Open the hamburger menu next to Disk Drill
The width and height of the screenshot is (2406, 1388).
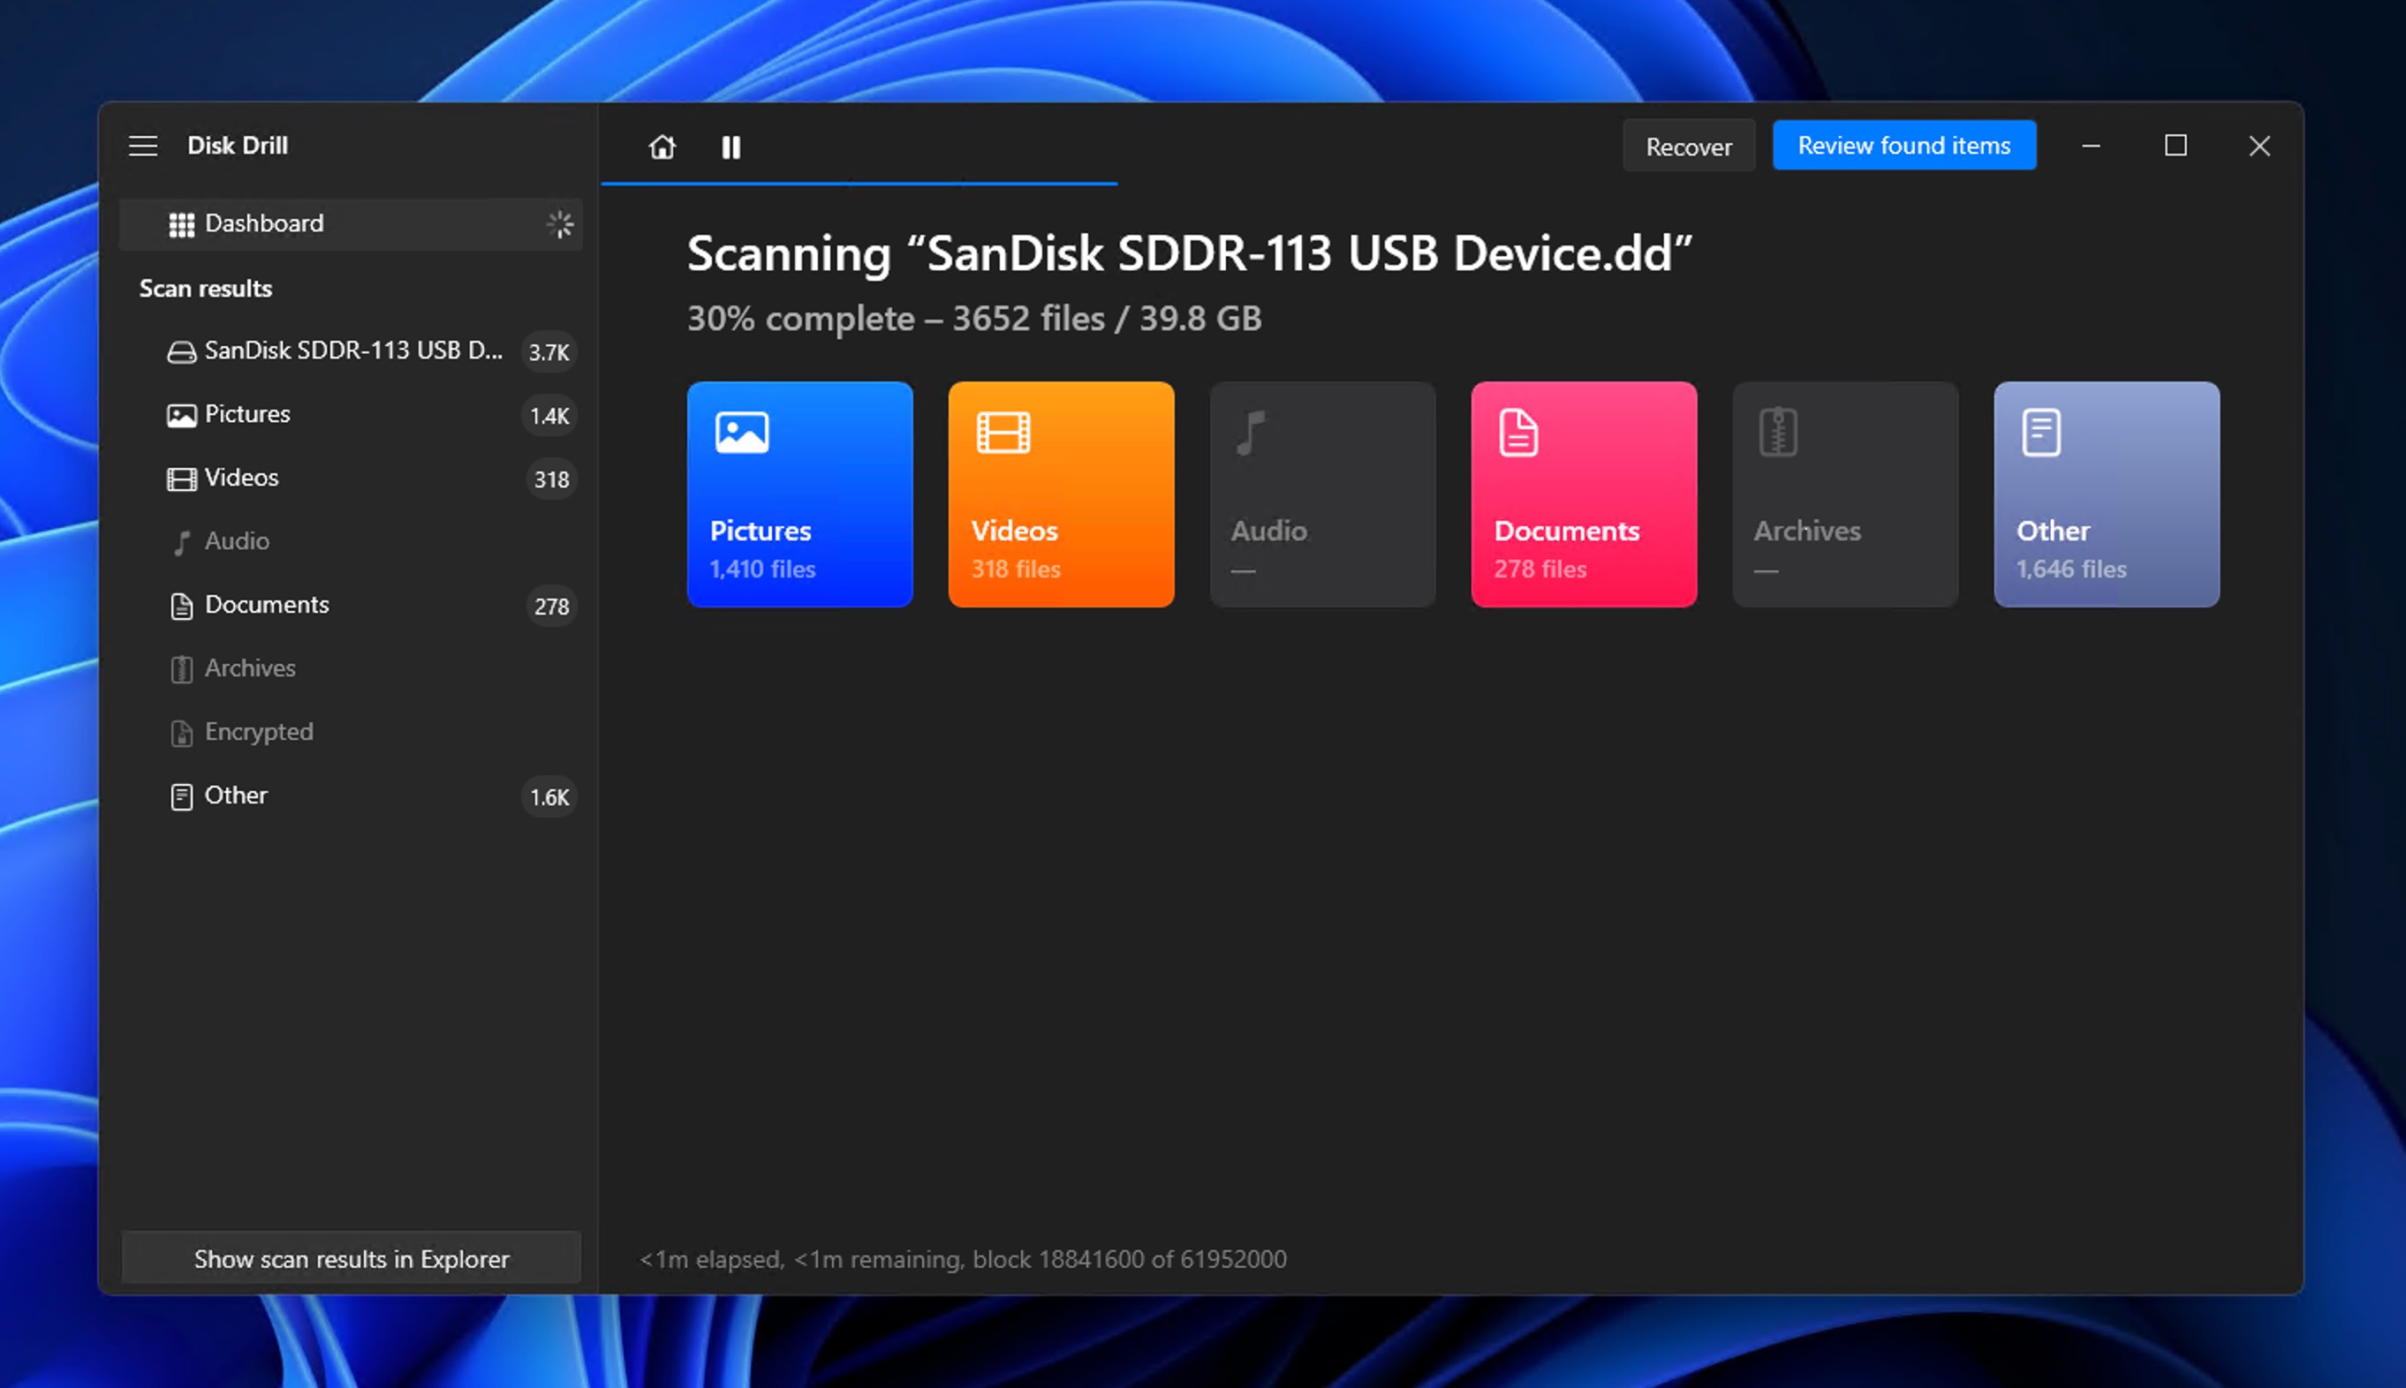143,146
